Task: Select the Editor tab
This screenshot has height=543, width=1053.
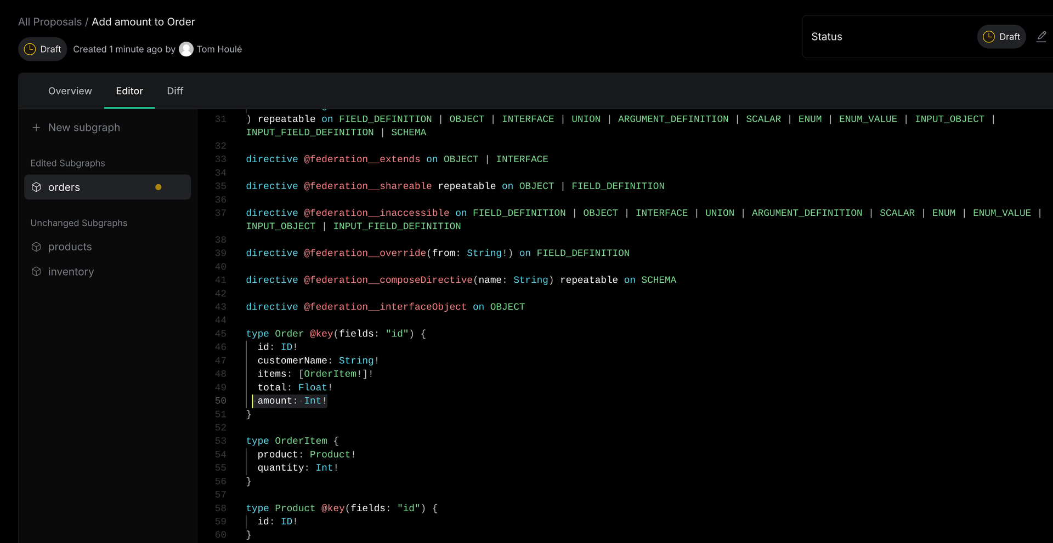Action: pos(129,91)
